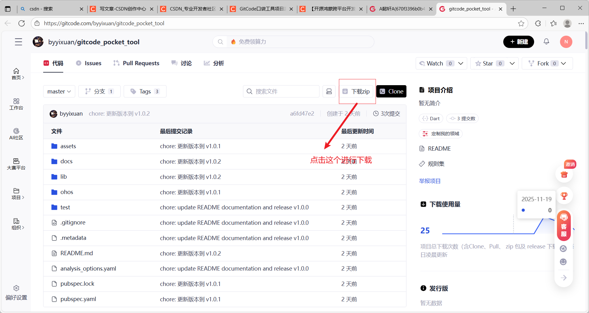Image resolution: width=589 pixels, height=313 pixels.
Task: Open 偏好设置 preferences gear
Action: pyautogui.click(x=16, y=293)
